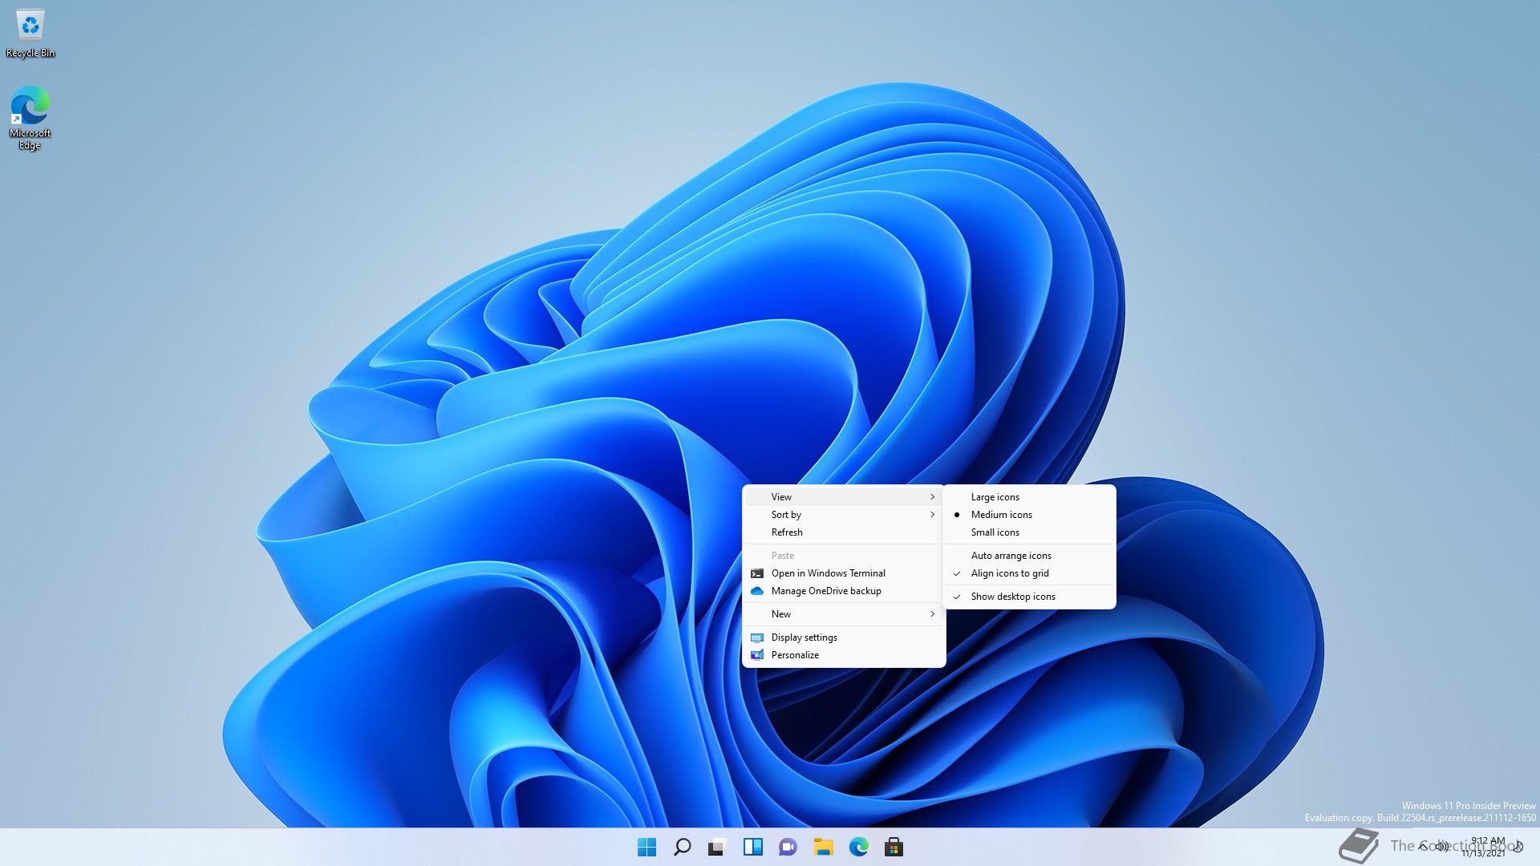Expand the View submenu arrow
The image size is (1540, 866).
[932, 497]
